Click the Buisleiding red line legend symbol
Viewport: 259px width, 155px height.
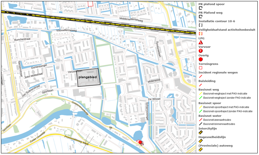coord(201,85)
